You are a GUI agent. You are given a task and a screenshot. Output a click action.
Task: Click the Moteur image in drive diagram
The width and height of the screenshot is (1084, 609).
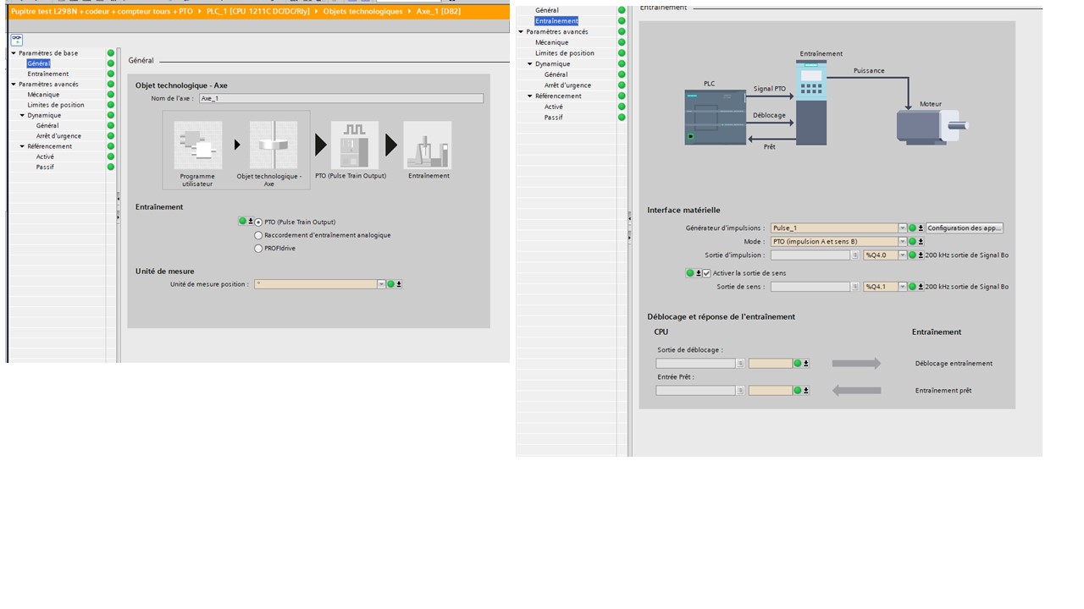click(930, 126)
